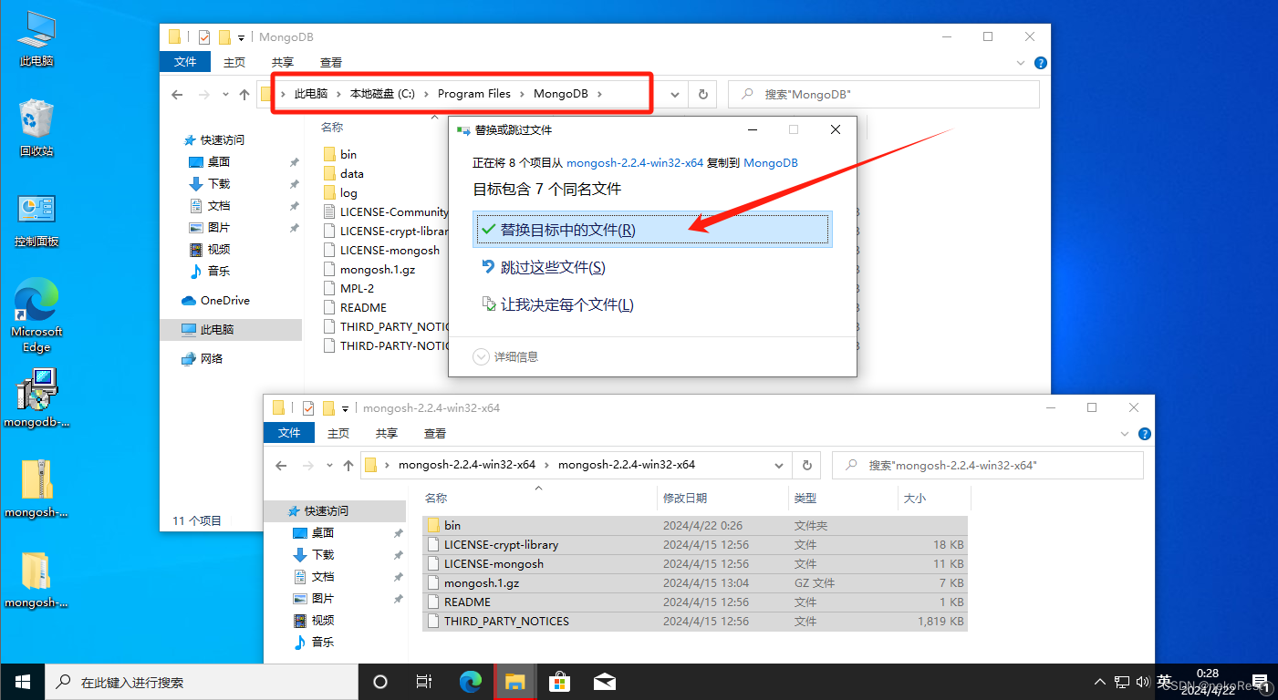1278x700 pixels.
Task: Click properties quick-access icon in MongoDB title bar
Action: pos(204,37)
